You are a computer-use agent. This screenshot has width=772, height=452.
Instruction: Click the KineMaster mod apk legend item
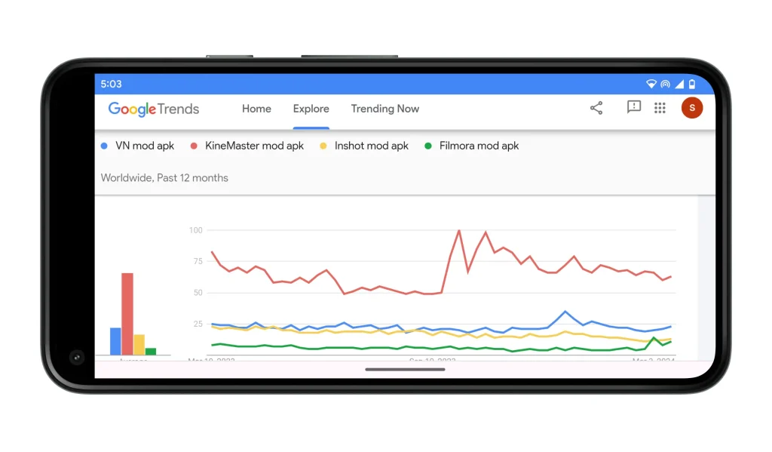(x=254, y=146)
